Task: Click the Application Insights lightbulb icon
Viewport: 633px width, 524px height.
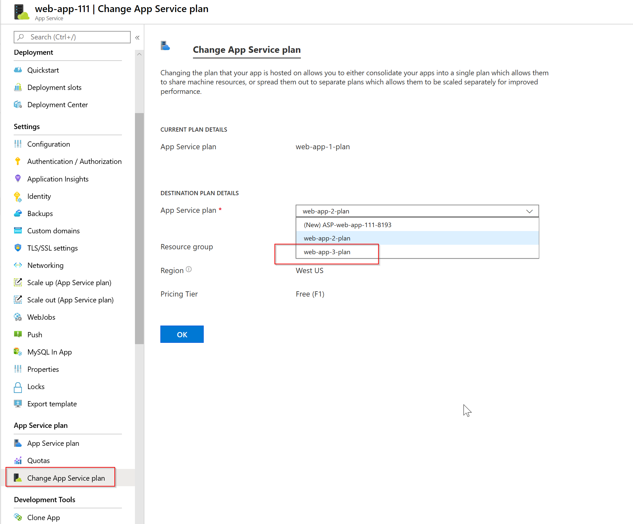Action: [18, 179]
